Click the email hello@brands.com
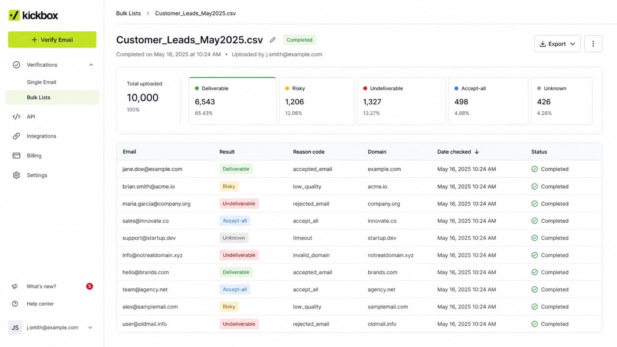This screenshot has width=617, height=347. [146, 272]
